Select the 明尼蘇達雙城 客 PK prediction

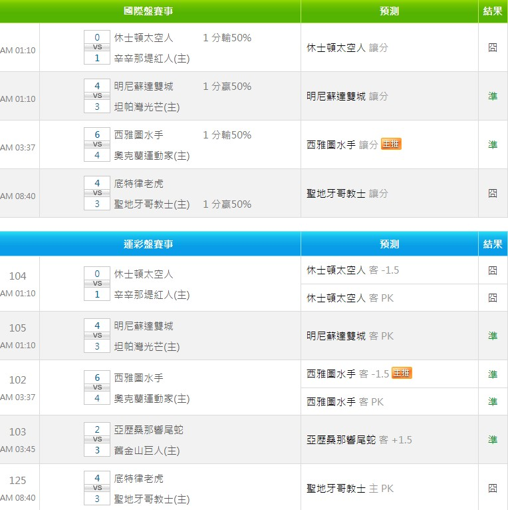[x=350, y=336]
